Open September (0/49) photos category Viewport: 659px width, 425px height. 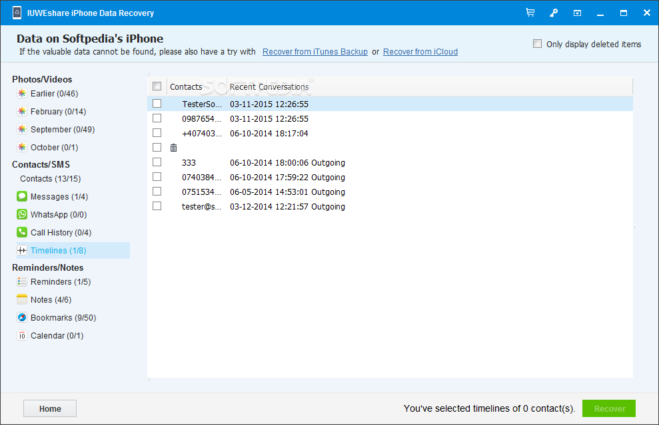(x=63, y=130)
